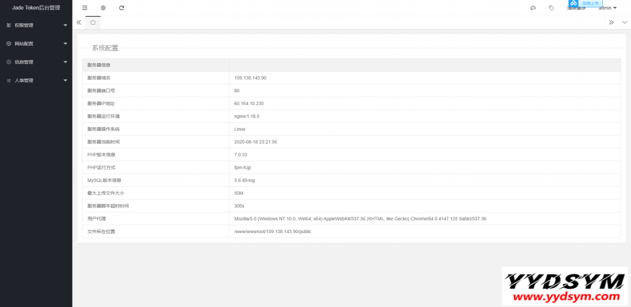Click the Jade Token后台管理 logo title

(x=36, y=8)
